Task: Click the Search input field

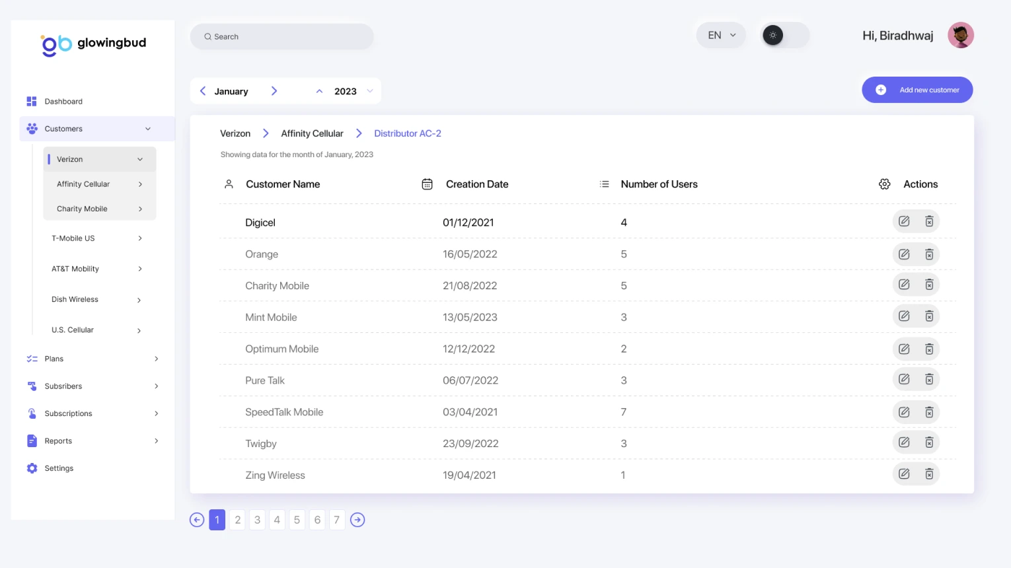Action: [x=282, y=36]
